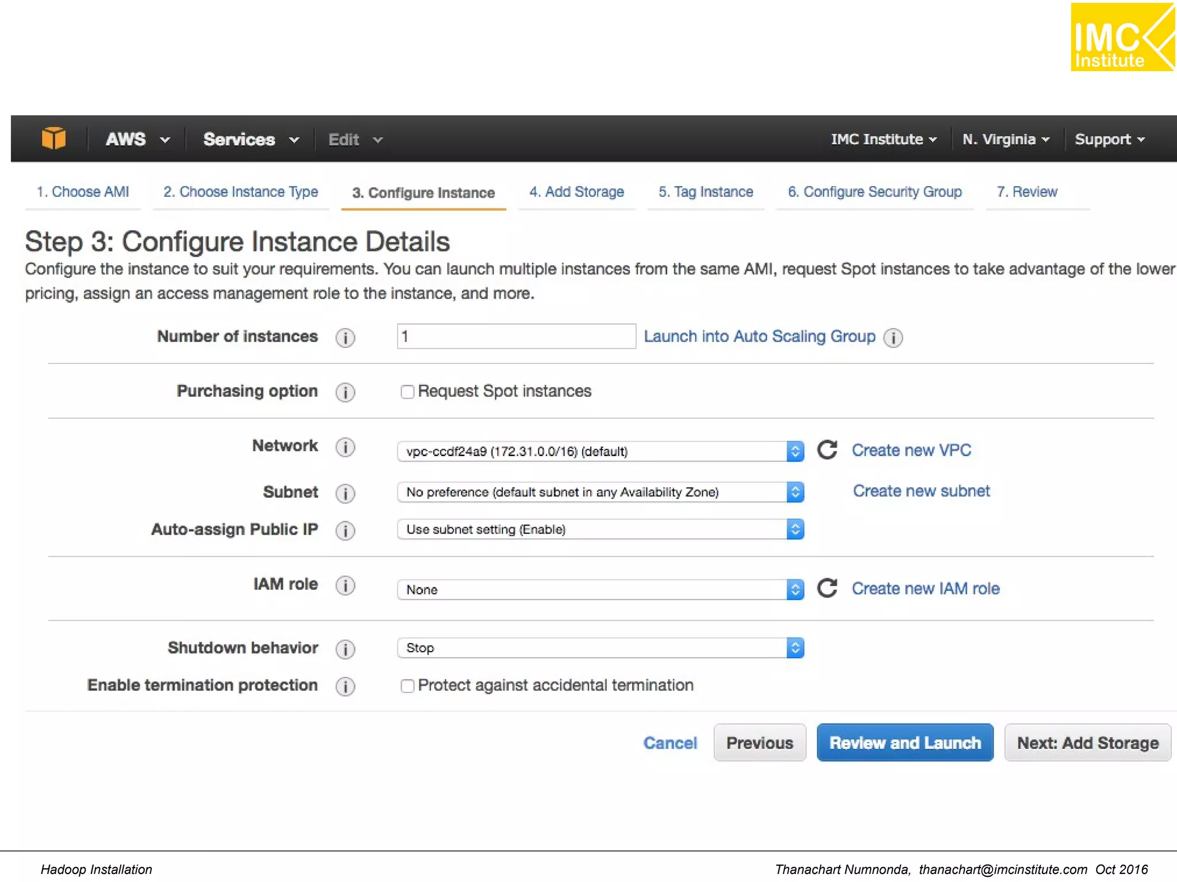
Task: Refresh the Network VPC list
Action: pos(827,450)
